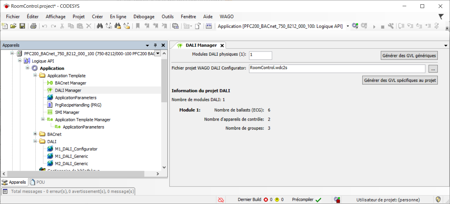Viewport: 450px width, 204px height.
Task: Click the DALI Manager tree icon
Action: [x=50, y=90]
